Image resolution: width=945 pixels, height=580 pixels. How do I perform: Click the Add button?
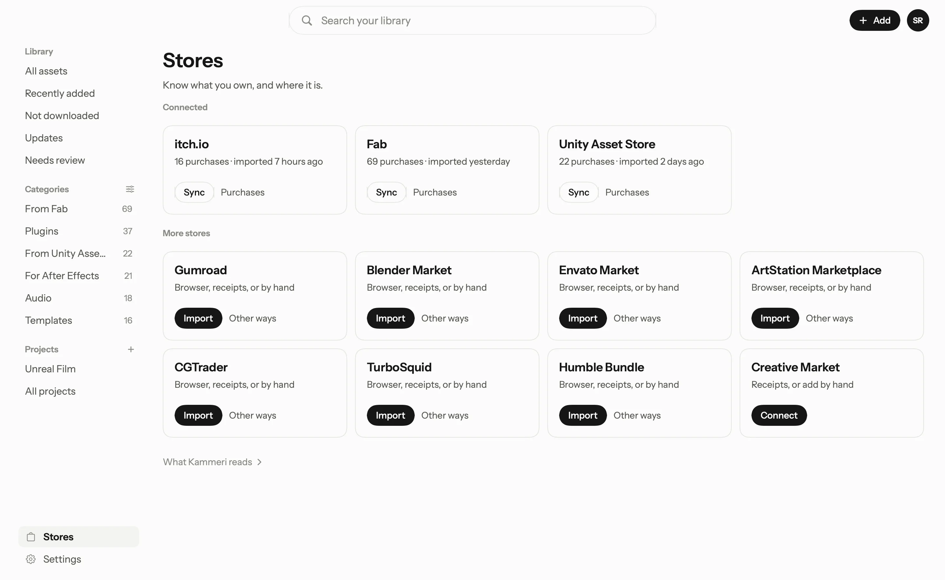pos(874,20)
